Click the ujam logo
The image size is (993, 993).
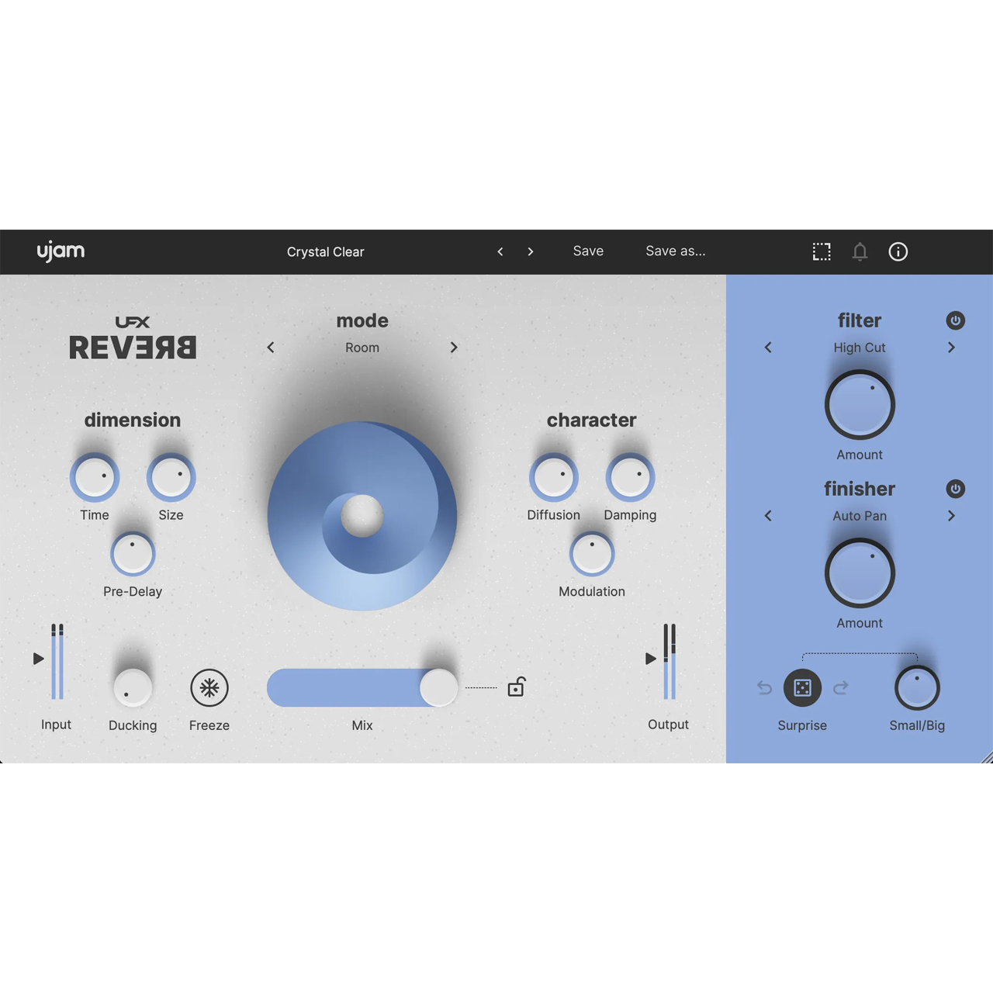coord(61,251)
